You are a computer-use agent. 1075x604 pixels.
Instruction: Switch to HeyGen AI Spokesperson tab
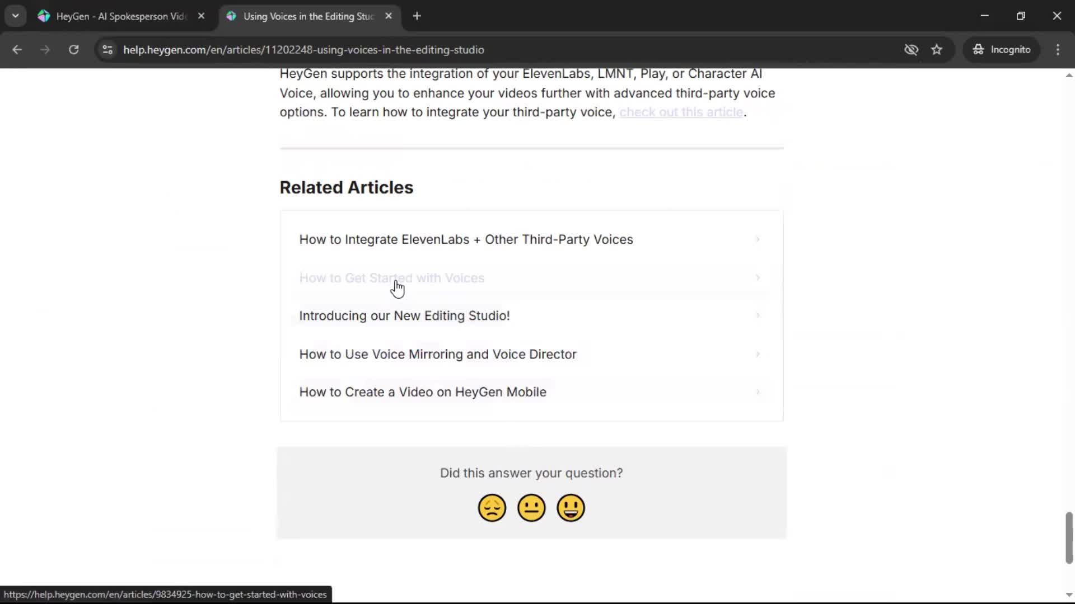(x=120, y=16)
